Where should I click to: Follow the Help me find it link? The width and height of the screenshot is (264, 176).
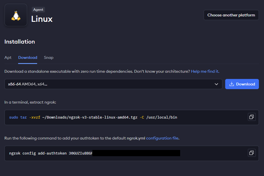click(x=205, y=72)
